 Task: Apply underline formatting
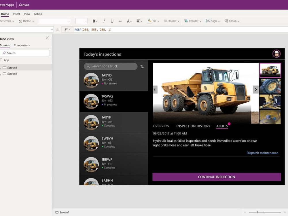coord(112,21)
